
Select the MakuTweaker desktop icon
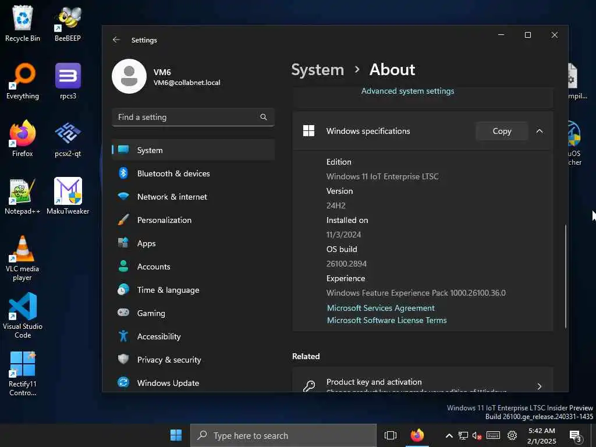tap(68, 196)
